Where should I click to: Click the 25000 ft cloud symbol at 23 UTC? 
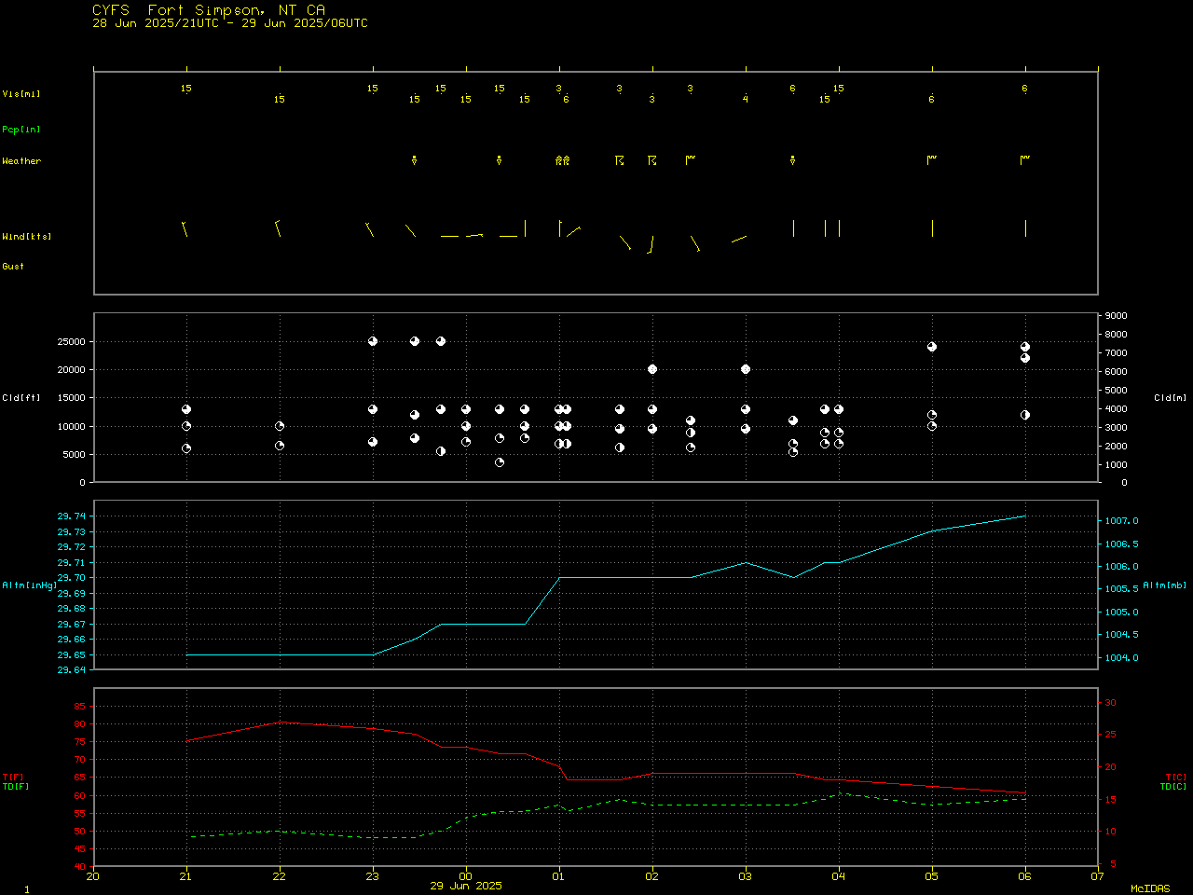click(373, 341)
